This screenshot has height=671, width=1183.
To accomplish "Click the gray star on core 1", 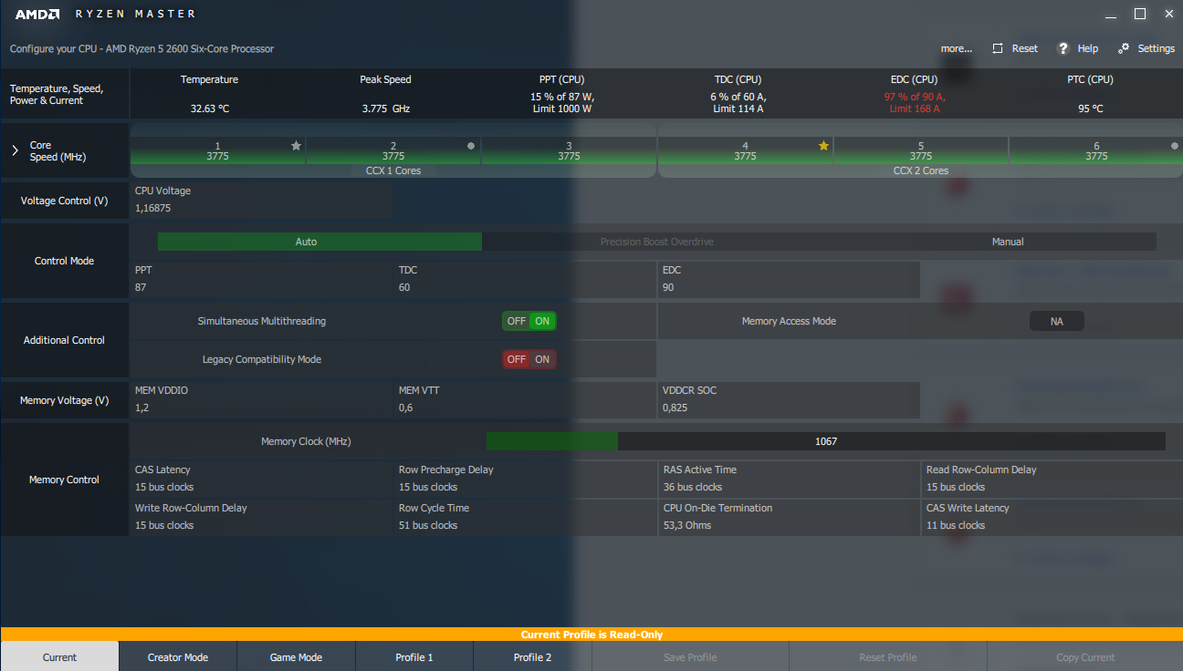I will coord(296,145).
